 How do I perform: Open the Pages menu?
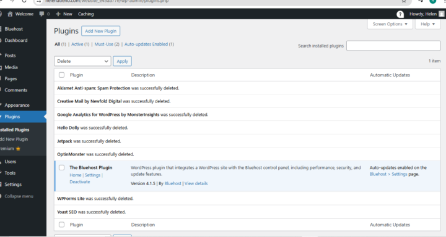tap(11, 78)
